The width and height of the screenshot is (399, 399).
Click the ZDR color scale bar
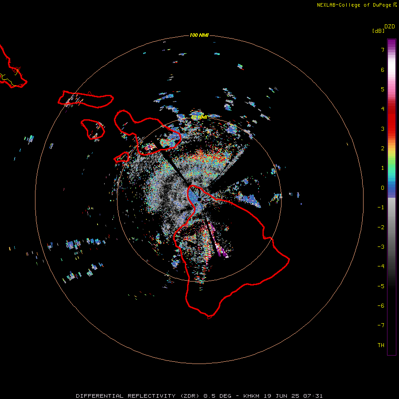click(x=391, y=197)
